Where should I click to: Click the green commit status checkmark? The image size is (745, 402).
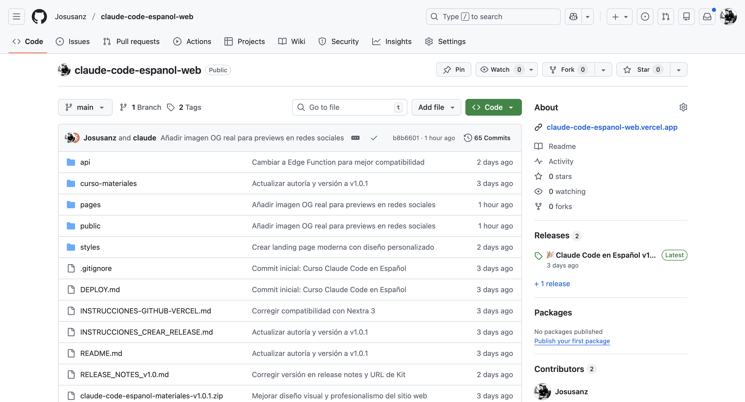tap(374, 138)
